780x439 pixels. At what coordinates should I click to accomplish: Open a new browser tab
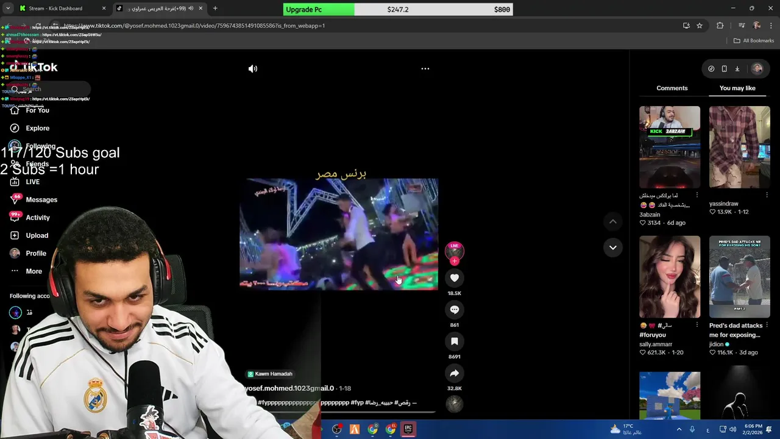pyautogui.click(x=215, y=9)
